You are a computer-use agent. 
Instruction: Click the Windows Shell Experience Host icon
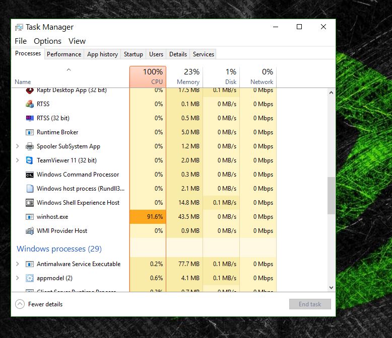tap(29, 203)
